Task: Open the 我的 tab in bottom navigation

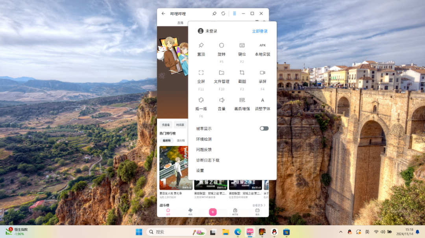Action: pyautogui.click(x=257, y=212)
